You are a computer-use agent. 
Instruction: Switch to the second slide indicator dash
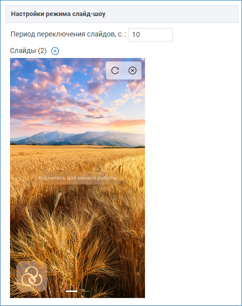[84, 291]
